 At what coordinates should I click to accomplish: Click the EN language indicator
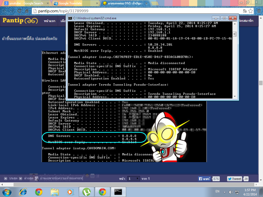point(217,191)
